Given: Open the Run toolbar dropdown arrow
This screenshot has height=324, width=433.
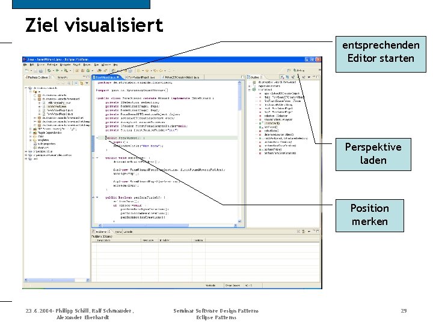Looking at the screenshot, I should (61, 71).
